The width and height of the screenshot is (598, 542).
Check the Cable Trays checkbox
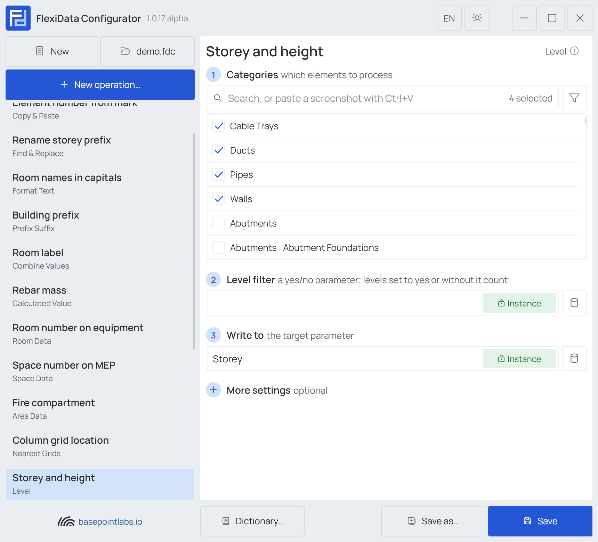click(x=218, y=126)
